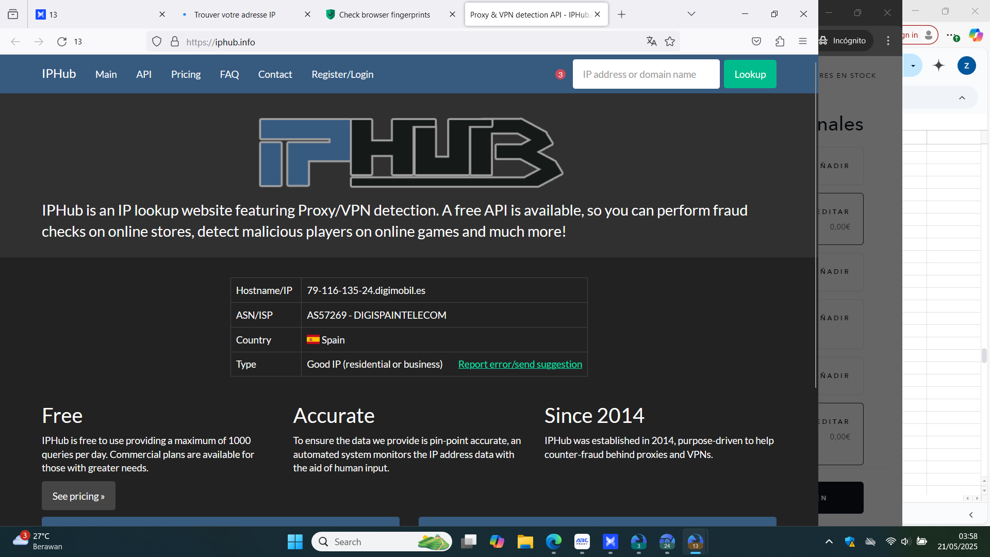990x557 pixels.
Task: Open the Firefox extensions puzzle icon
Action: [780, 42]
